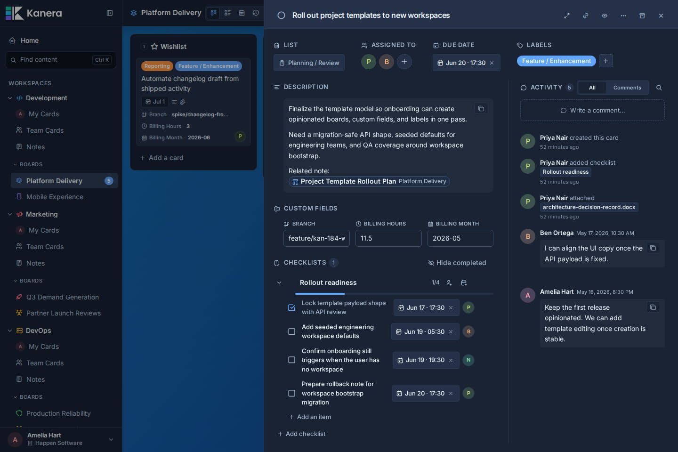
Task: Click the Feature / Enhancement label chip
Action: coord(557,61)
